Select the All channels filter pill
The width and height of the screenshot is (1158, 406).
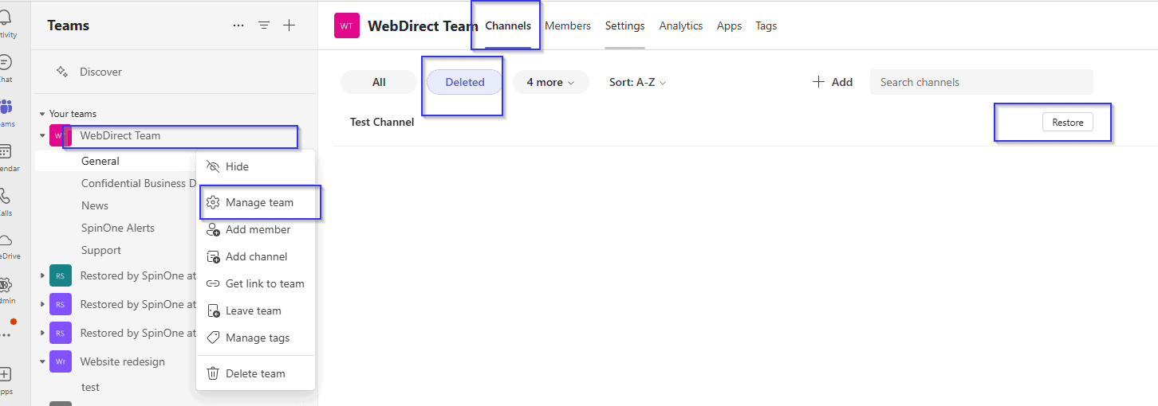[379, 82]
